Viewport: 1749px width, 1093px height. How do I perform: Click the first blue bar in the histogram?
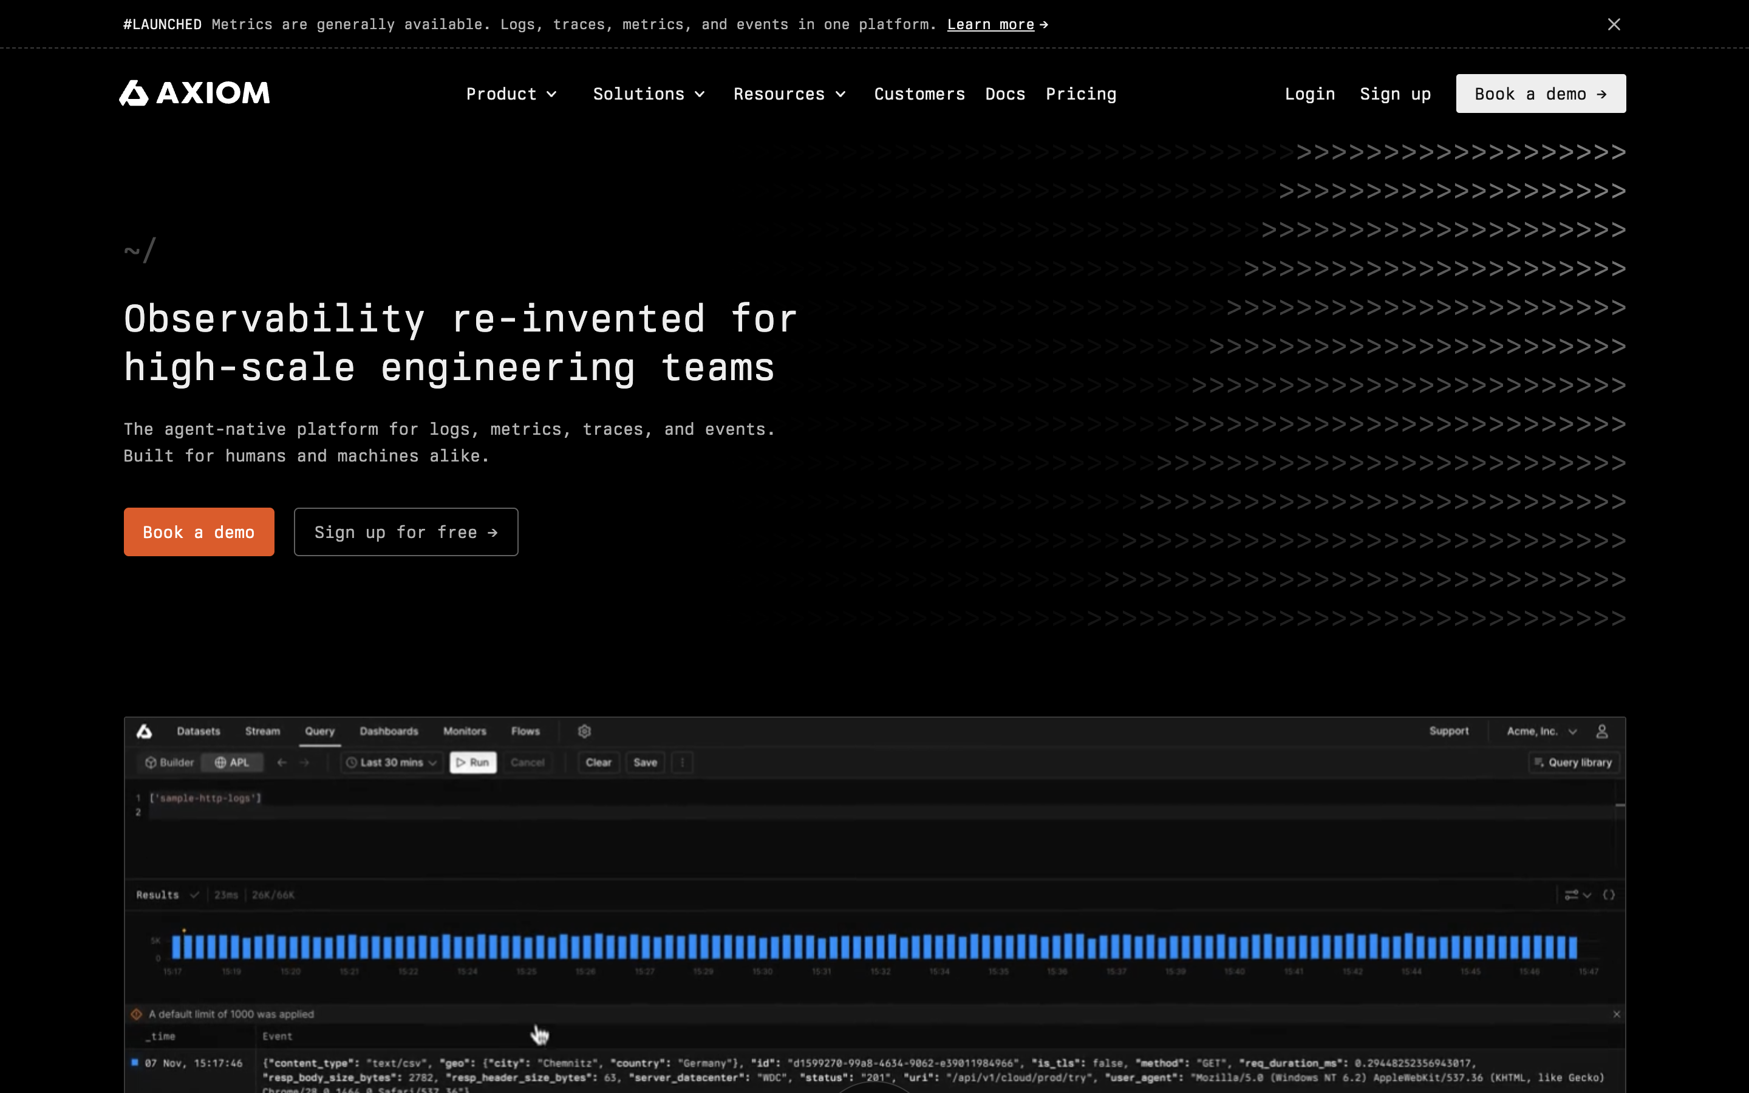176,947
